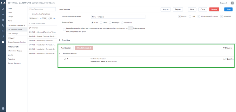
Task: Open the Support link
Action: tap(224, 3)
